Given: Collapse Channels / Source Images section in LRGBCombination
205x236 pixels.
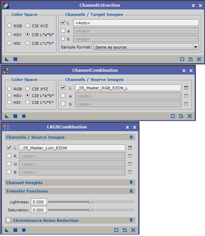Looking at the screenshot, I should (x=131, y=137).
